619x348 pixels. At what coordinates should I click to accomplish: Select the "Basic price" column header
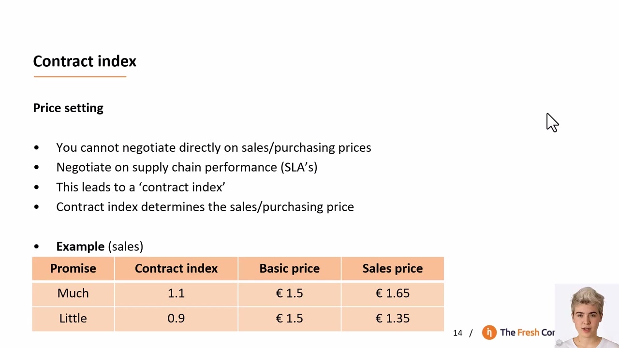tap(289, 269)
